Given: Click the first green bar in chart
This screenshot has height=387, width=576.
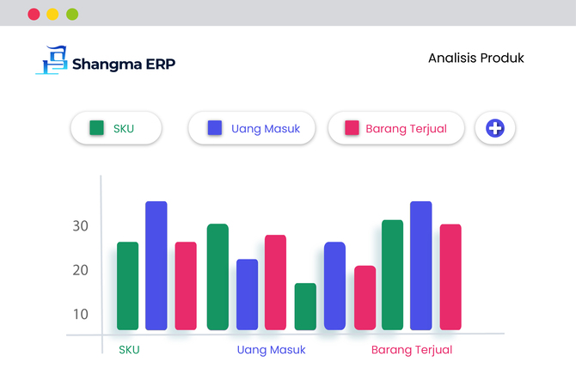Looking at the screenshot, I should (x=127, y=286).
